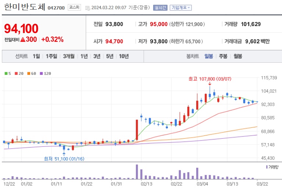Click the 115,739 price axis label
The width and height of the screenshot is (282, 189).
(269, 78)
